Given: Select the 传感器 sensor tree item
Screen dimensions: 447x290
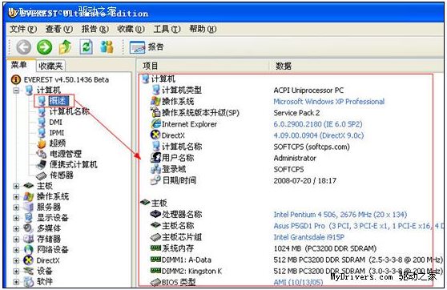Looking at the screenshot, I should [62, 175].
